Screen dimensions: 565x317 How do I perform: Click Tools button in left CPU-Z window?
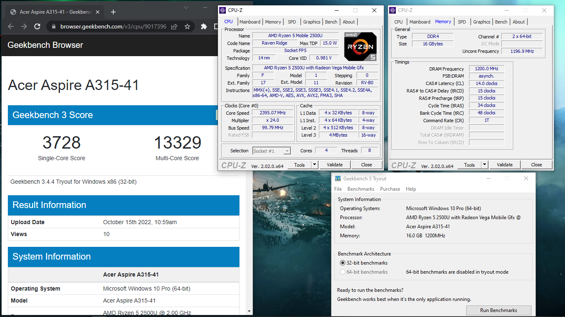[x=299, y=165]
